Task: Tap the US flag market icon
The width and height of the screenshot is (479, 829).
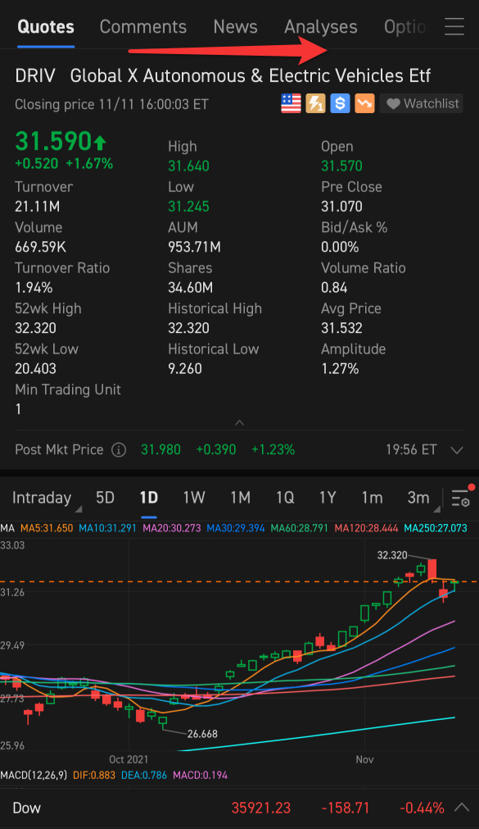Action: point(291,103)
